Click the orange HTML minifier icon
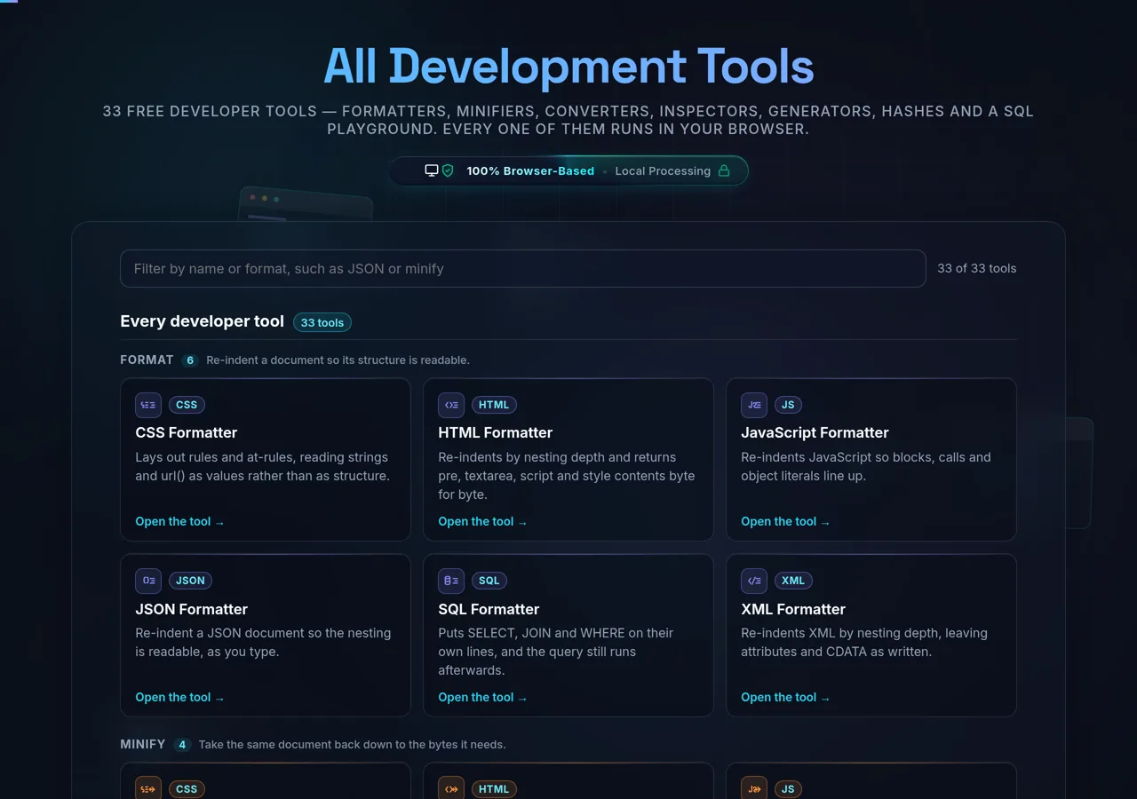Screen dimensions: 1137x799 (451, 788)
